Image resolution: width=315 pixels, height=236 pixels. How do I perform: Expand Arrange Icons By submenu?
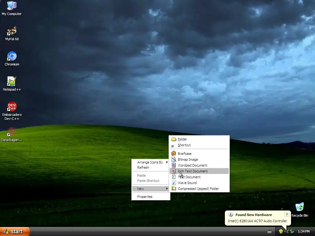[151, 162]
